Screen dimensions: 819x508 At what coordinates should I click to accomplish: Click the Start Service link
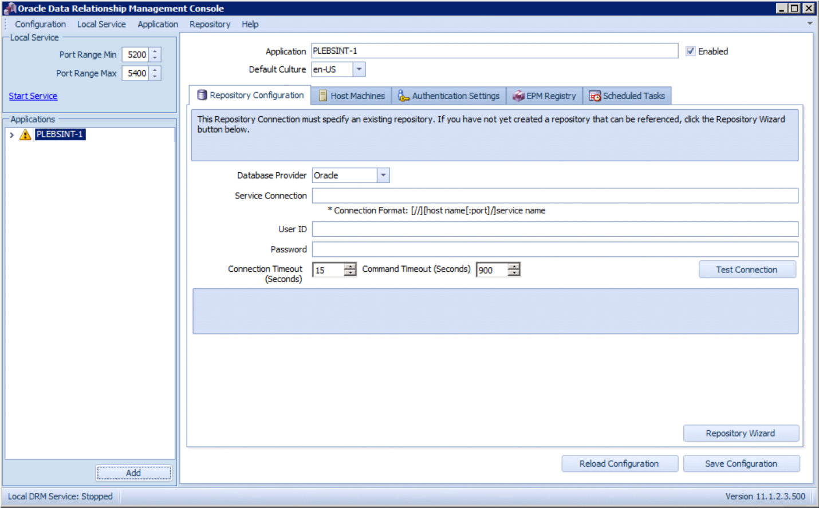click(33, 96)
